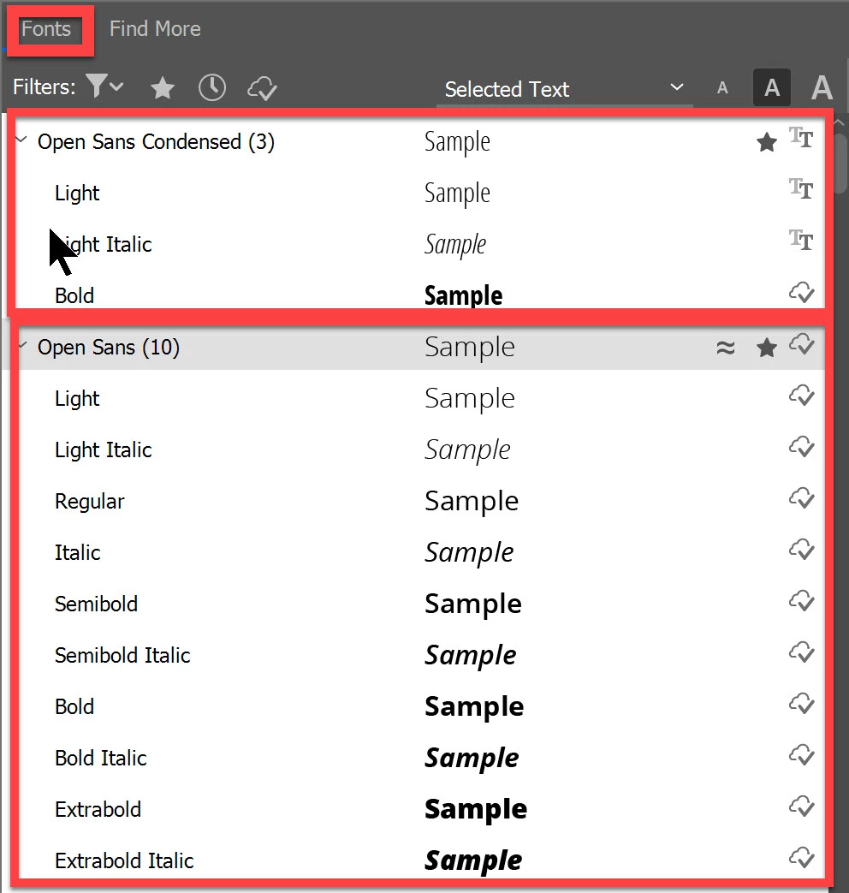Unfavorite Open Sans Condensed via star icon
Screen dimensions: 849x893
coord(767,142)
